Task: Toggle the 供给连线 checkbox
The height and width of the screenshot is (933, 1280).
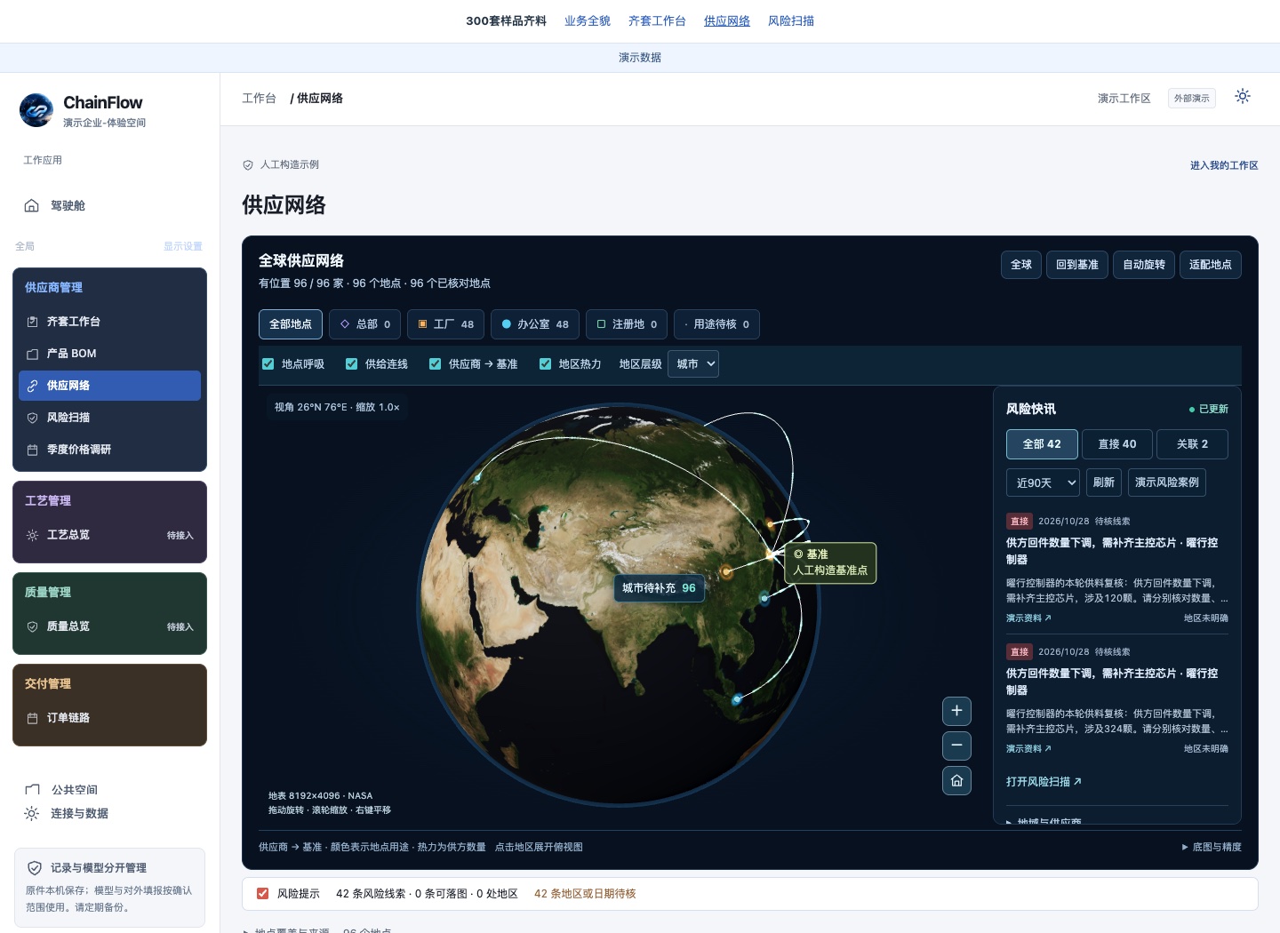Action: [351, 363]
